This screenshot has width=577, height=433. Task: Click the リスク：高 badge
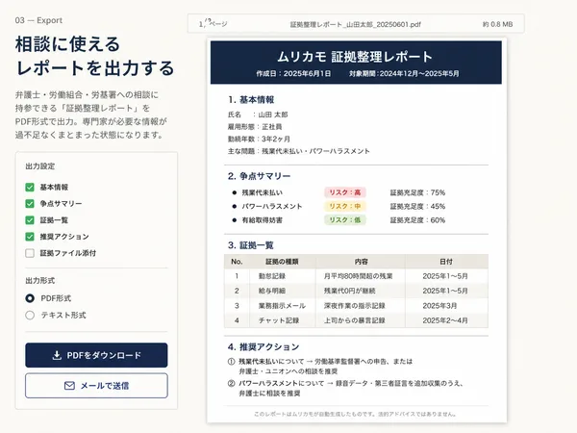(345, 192)
